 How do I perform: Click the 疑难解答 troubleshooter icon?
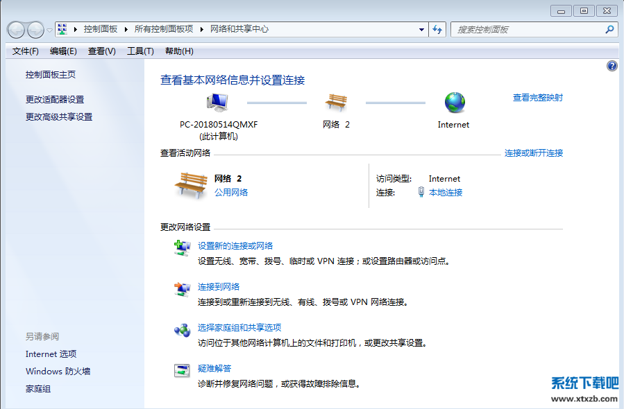182,371
